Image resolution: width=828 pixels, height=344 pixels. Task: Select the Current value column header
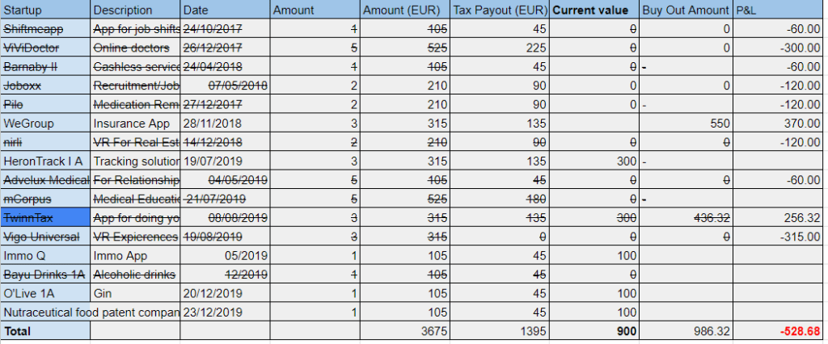coord(590,10)
